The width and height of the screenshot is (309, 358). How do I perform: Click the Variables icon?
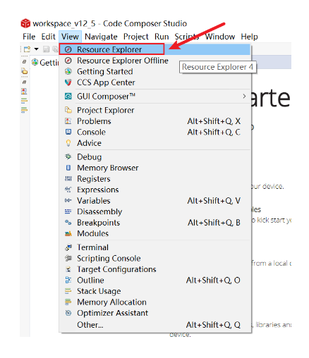(68, 201)
